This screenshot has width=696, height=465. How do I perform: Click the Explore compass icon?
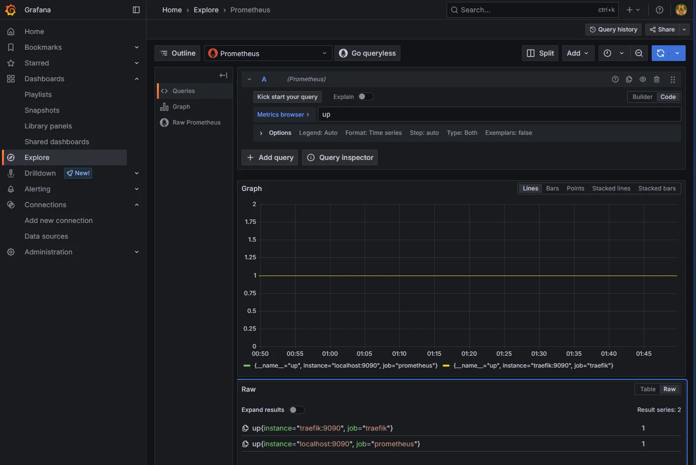point(11,157)
